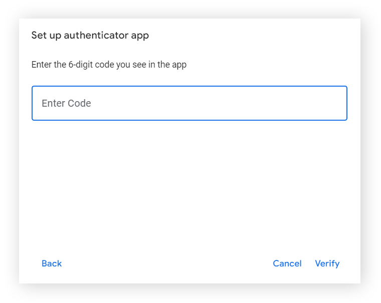Verify the entered 6-digit code

[x=327, y=263]
